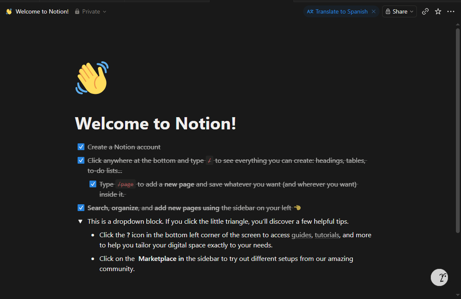Open the tutorials link
This screenshot has height=299, width=461.
pyautogui.click(x=327, y=235)
